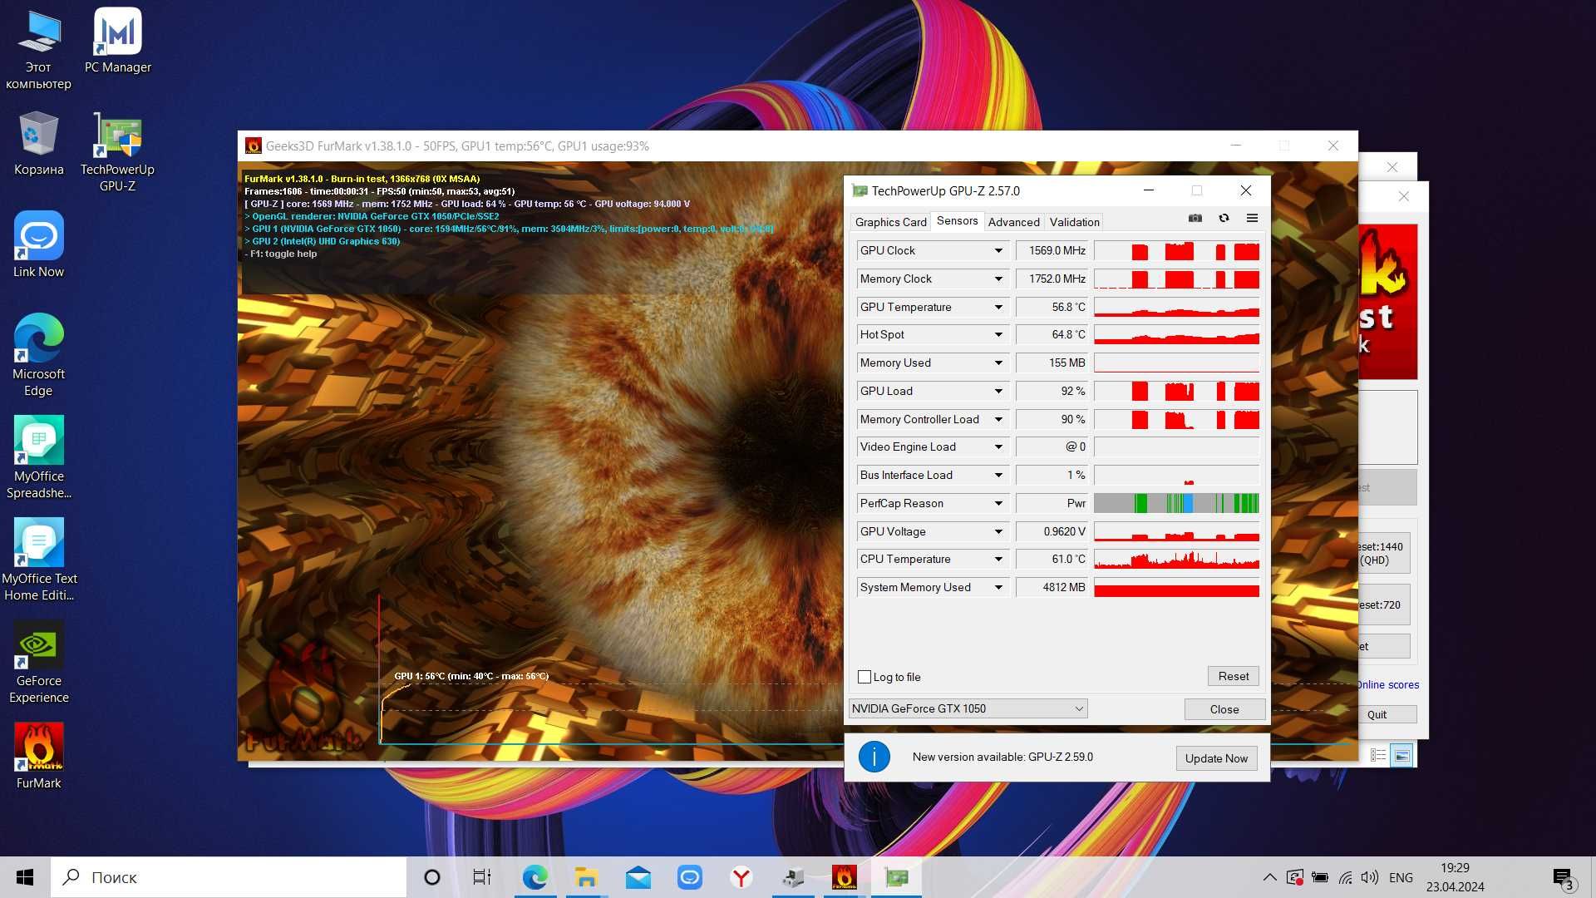Switch to the Validation tab
This screenshot has width=1596, height=898.
tap(1074, 222)
